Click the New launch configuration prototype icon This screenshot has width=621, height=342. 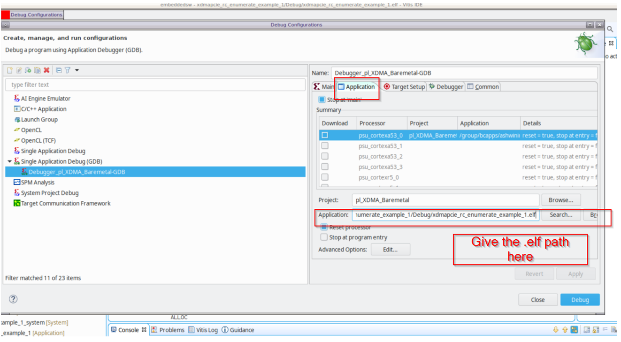coord(19,70)
